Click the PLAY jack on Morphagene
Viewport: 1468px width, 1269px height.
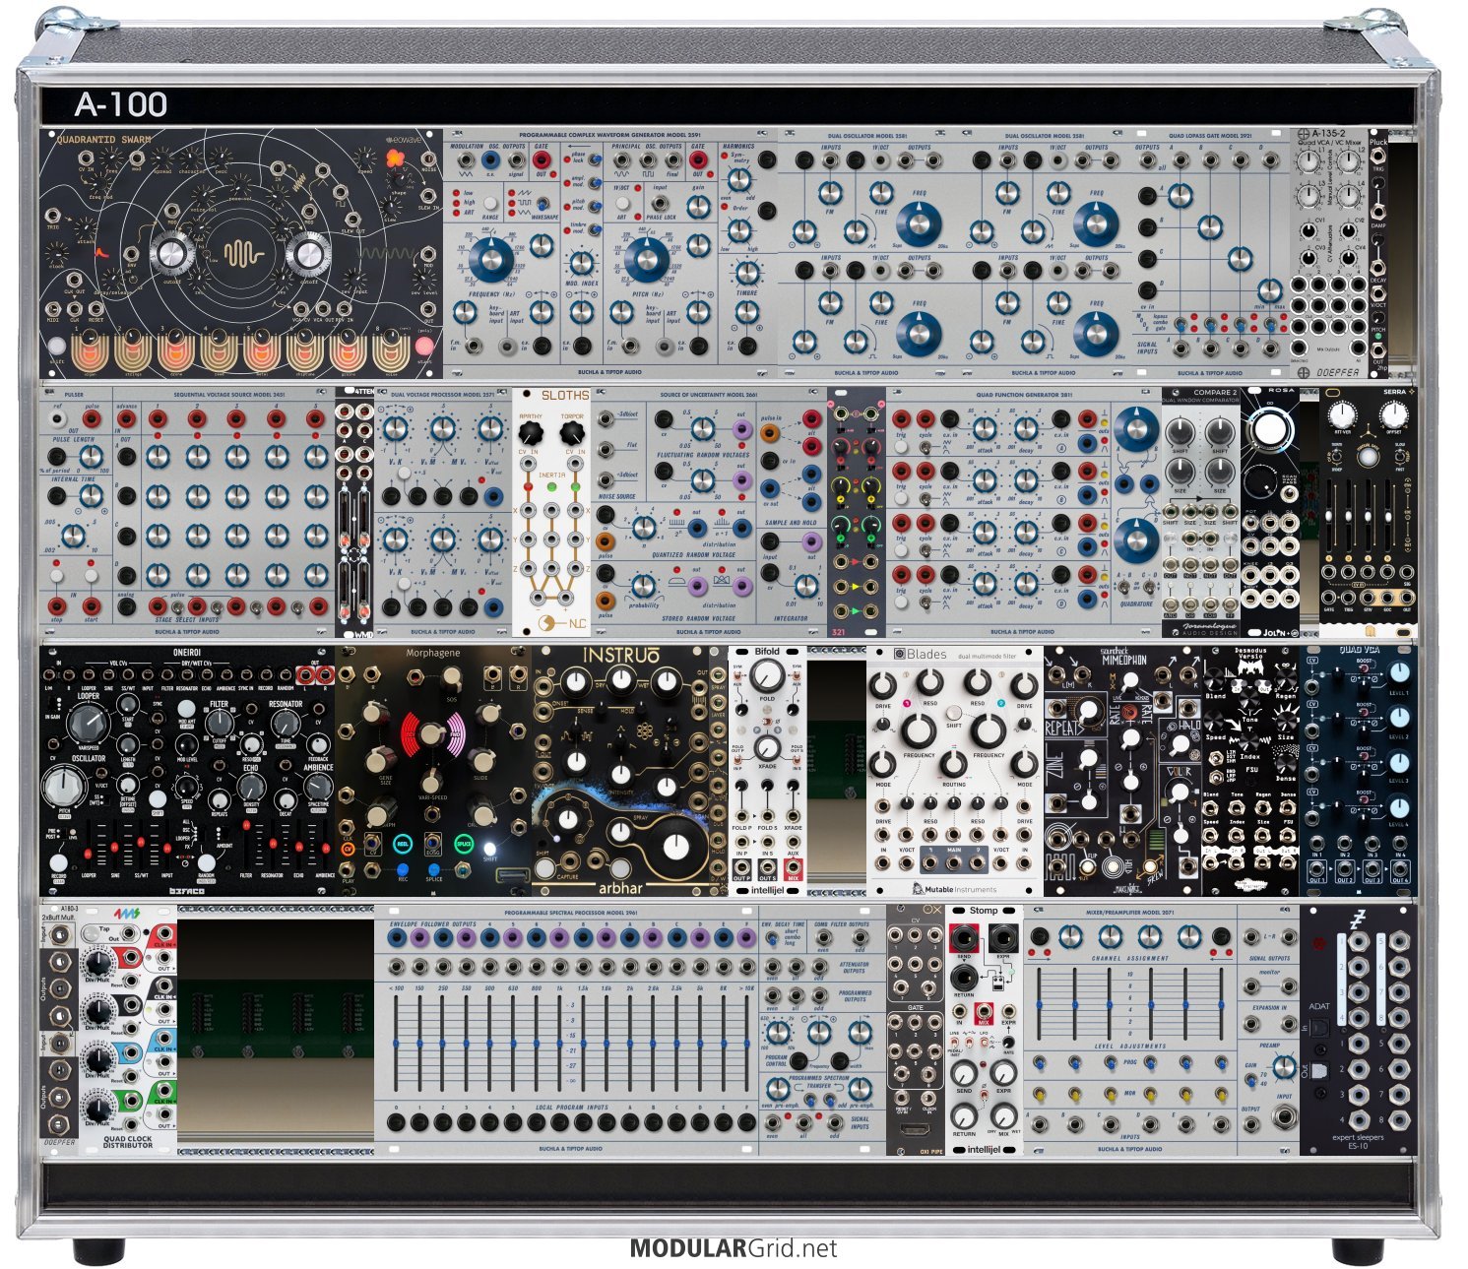pyautogui.click(x=347, y=871)
